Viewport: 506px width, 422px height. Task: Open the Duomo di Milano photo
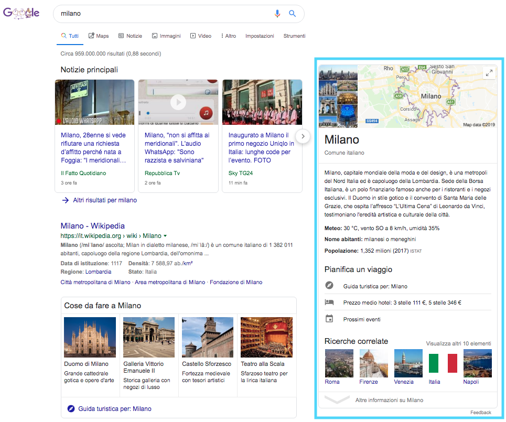pyautogui.click(x=90, y=337)
